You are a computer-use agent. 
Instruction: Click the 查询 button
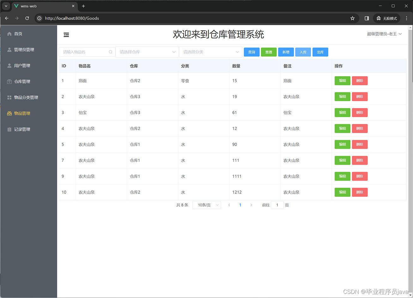tap(252, 52)
